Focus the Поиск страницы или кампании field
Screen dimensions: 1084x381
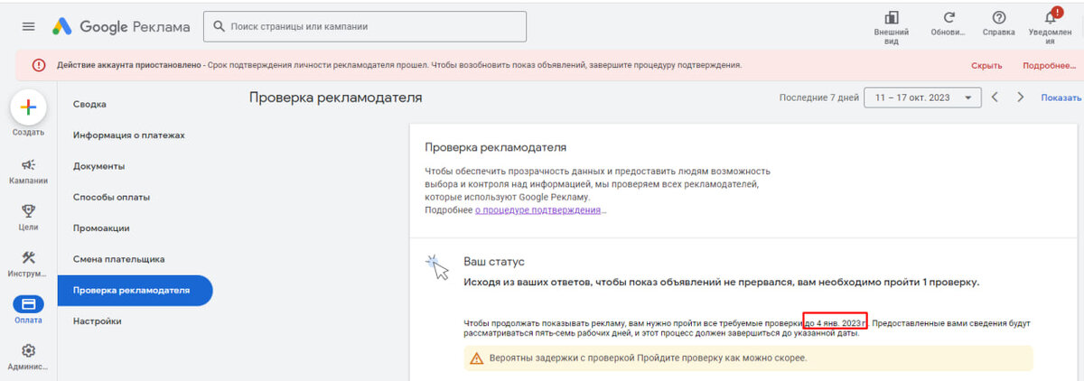[x=365, y=26]
